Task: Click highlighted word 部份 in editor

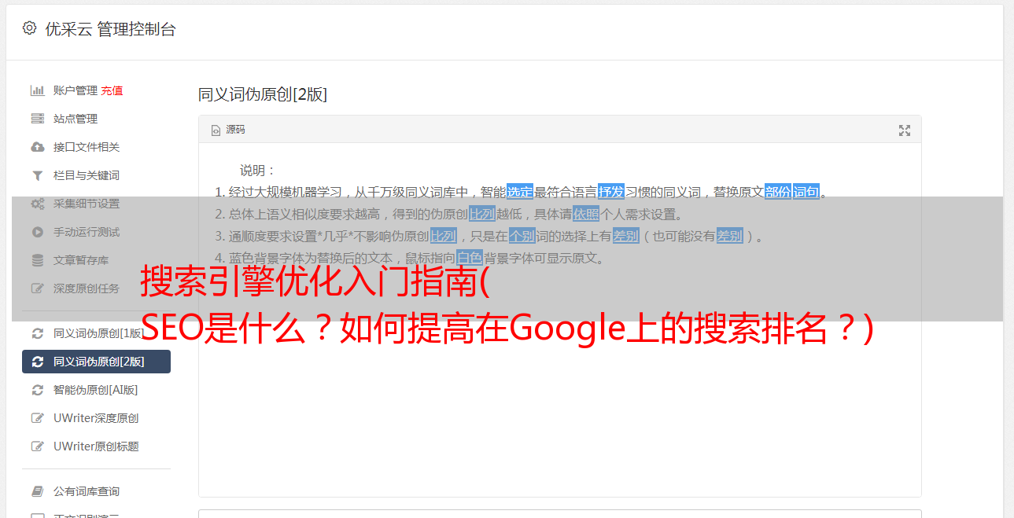Action: click(778, 192)
